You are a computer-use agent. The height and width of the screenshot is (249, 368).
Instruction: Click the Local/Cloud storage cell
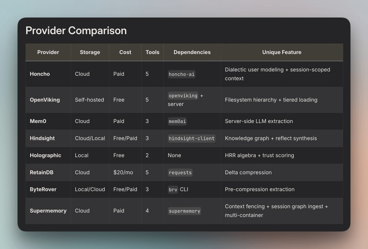pyautogui.click(x=90, y=189)
